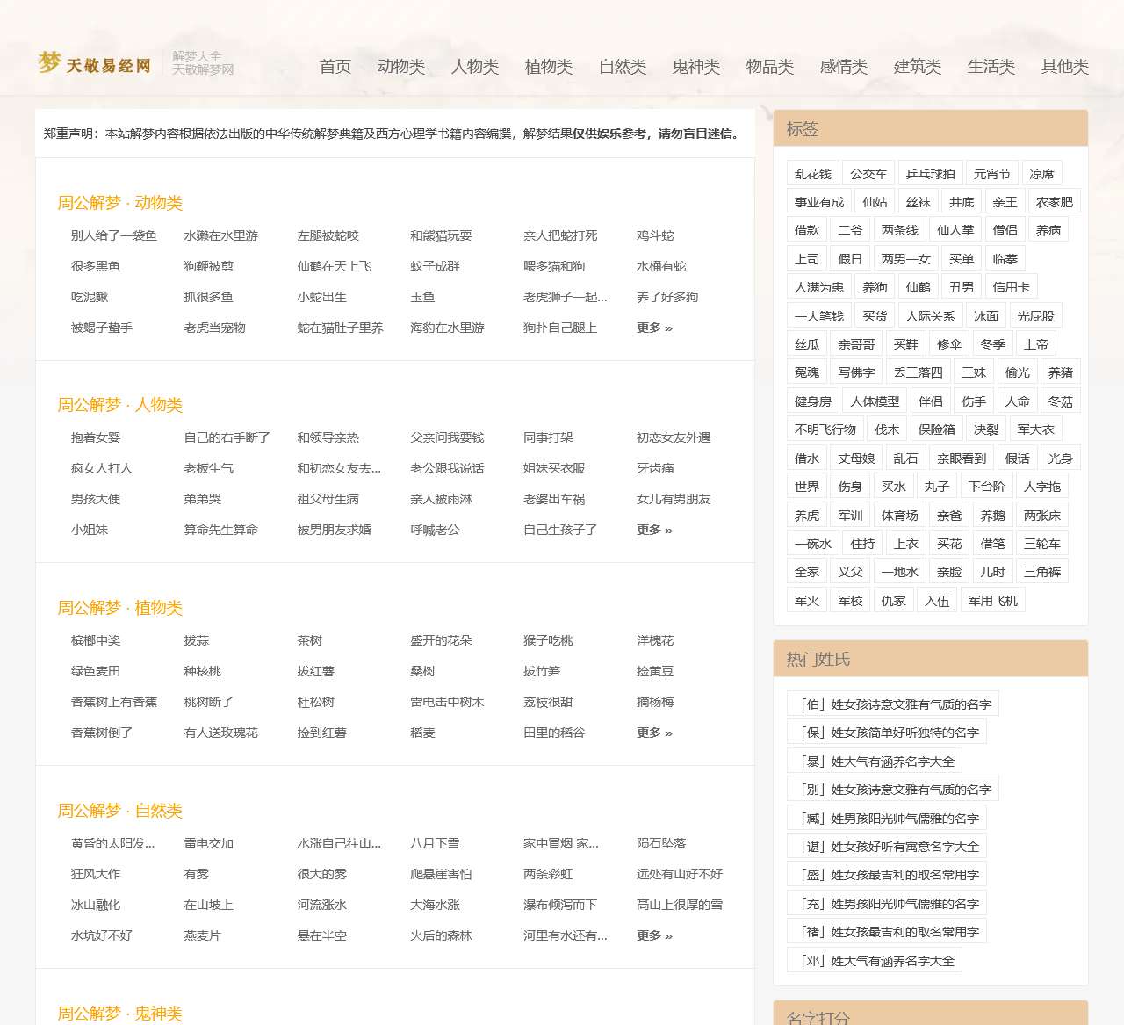The height and width of the screenshot is (1025, 1124).
Task: Open the 元宵节 tag
Action: pos(992,174)
